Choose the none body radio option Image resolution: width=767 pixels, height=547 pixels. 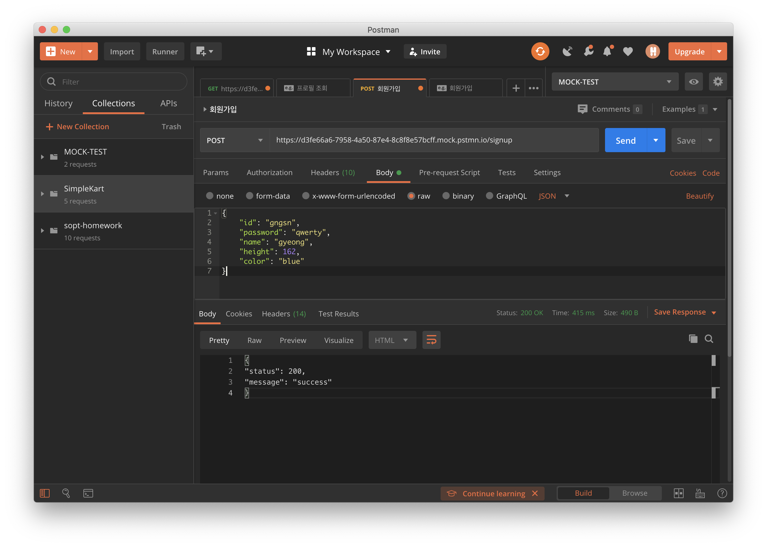pyautogui.click(x=210, y=196)
